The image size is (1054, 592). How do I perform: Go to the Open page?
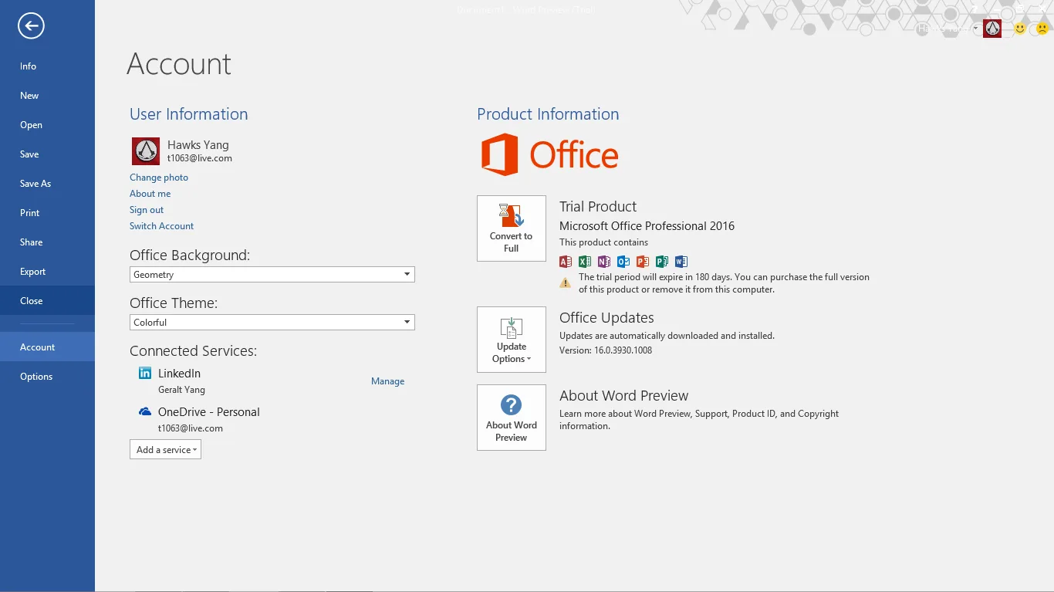pyautogui.click(x=47, y=125)
